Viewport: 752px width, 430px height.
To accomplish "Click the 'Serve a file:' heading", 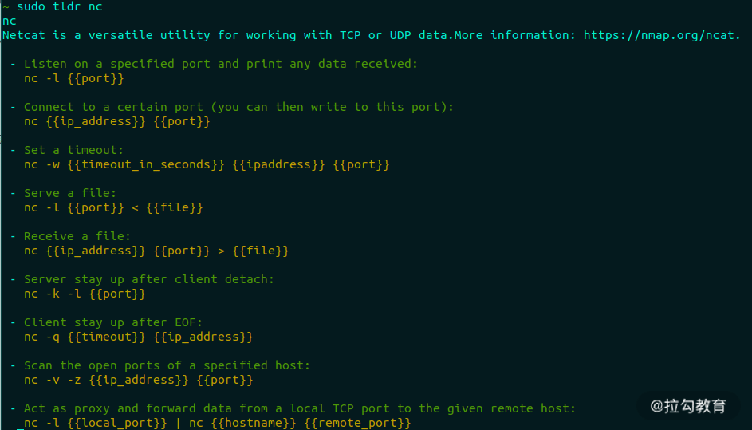I will [x=70, y=193].
